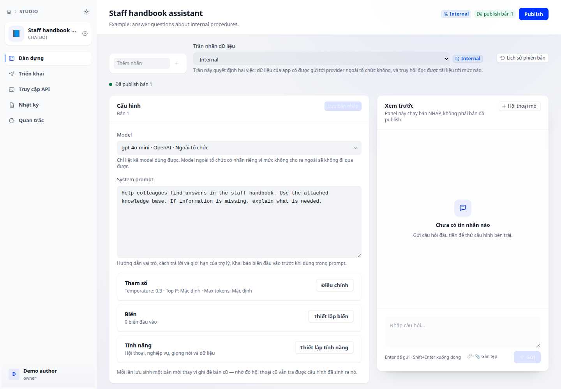The height and width of the screenshot is (389, 561).
Task: Click the Internal badge in header
Action: 456,14
